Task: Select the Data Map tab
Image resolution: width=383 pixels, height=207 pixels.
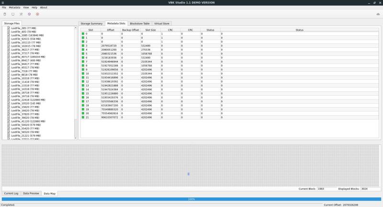Action: coord(50,194)
